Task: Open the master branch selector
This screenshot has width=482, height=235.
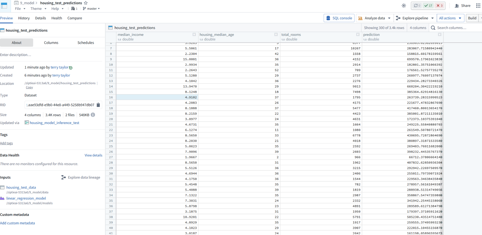Action: tap(91, 9)
